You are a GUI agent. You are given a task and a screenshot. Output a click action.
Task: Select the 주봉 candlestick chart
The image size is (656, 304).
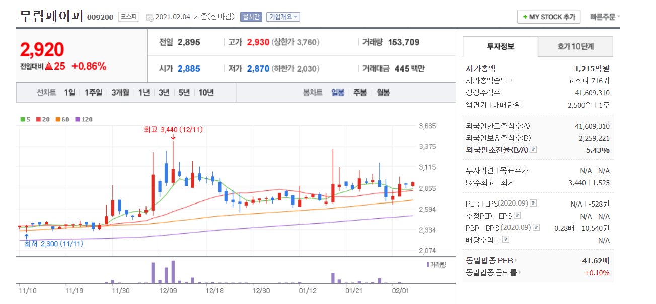360,93
